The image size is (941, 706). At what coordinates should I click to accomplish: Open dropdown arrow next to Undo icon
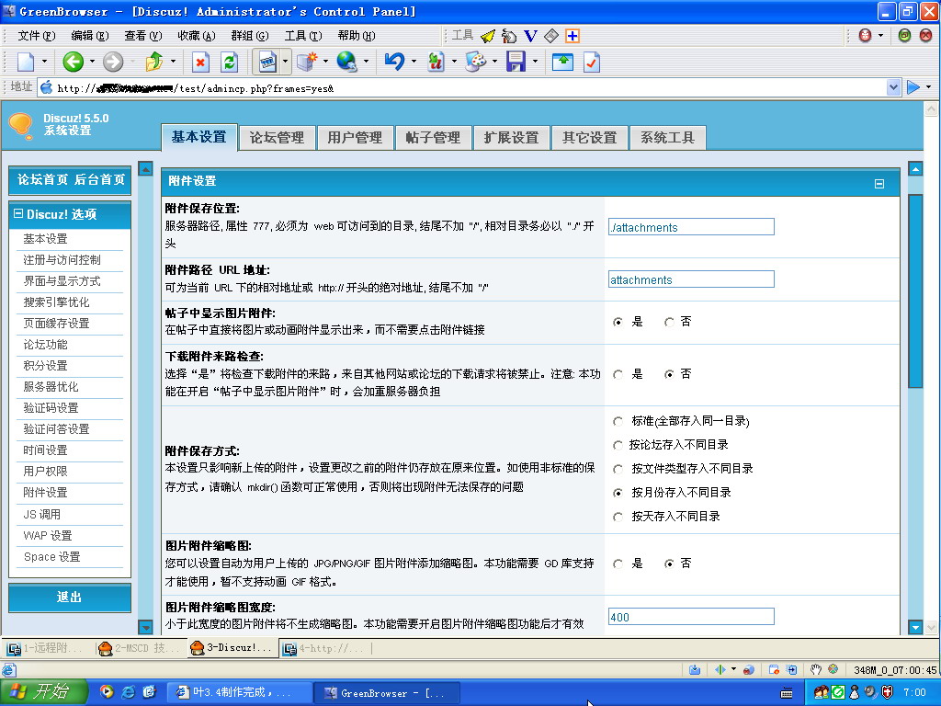click(414, 62)
